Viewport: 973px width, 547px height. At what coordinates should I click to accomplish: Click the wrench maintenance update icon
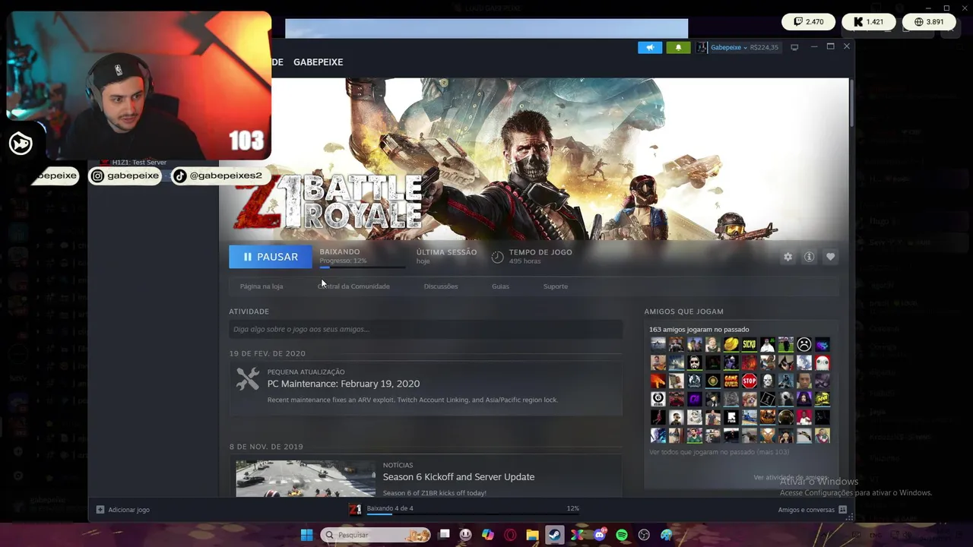(248, 378)
